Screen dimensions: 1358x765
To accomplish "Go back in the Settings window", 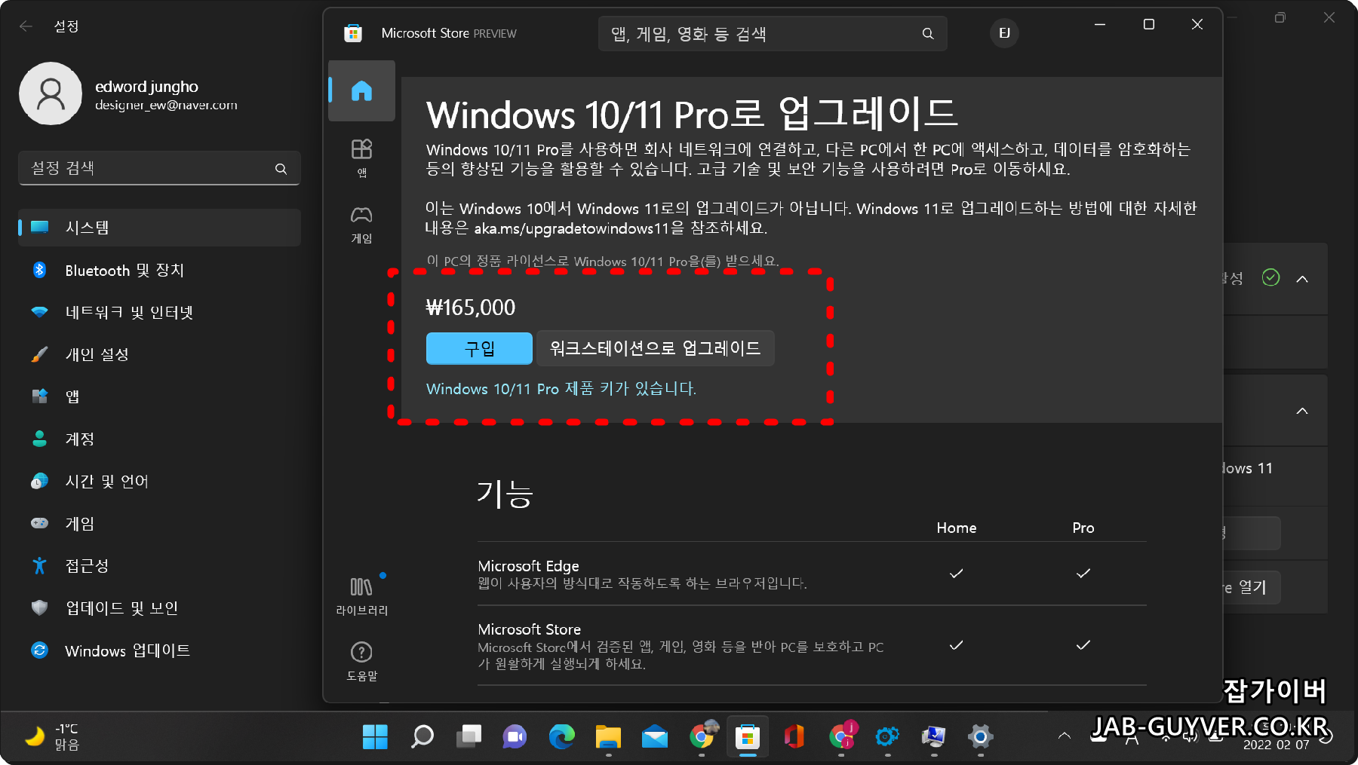I will click(x=26, y=26).
